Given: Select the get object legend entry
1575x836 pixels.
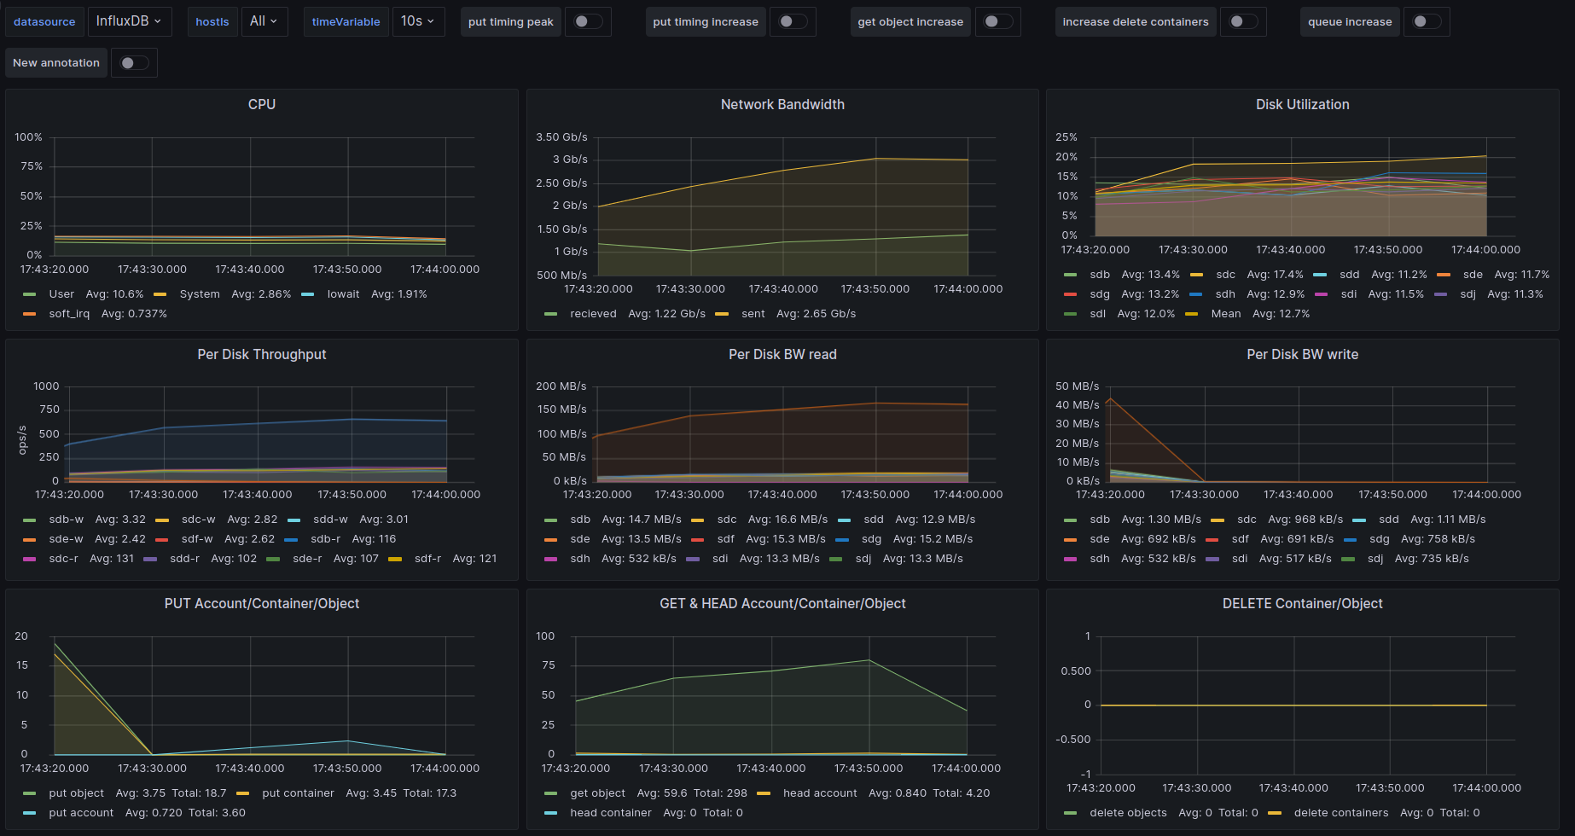Looking at the screenshot, I should [x=597, y=793].
